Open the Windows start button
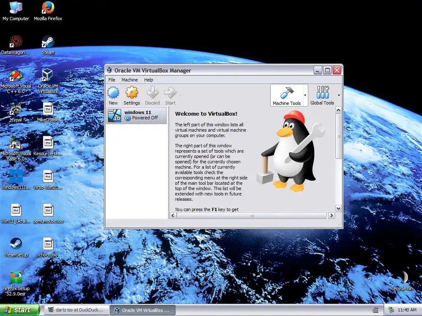This screenshot has height=316, width=422. click(20, 310)
